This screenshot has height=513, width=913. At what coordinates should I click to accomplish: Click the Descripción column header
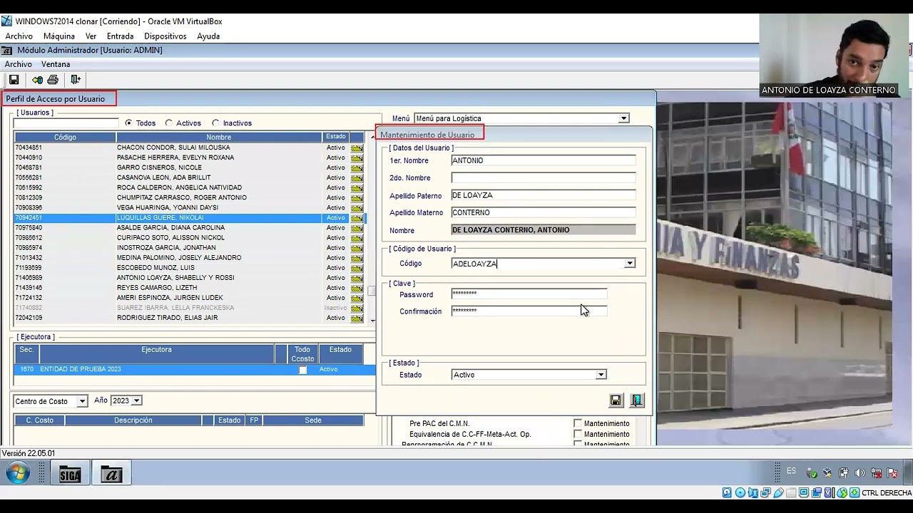[133, 420]
